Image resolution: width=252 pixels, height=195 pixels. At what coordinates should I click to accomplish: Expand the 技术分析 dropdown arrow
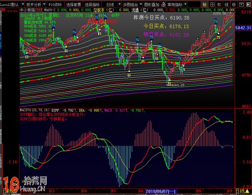tap(44, 4)
